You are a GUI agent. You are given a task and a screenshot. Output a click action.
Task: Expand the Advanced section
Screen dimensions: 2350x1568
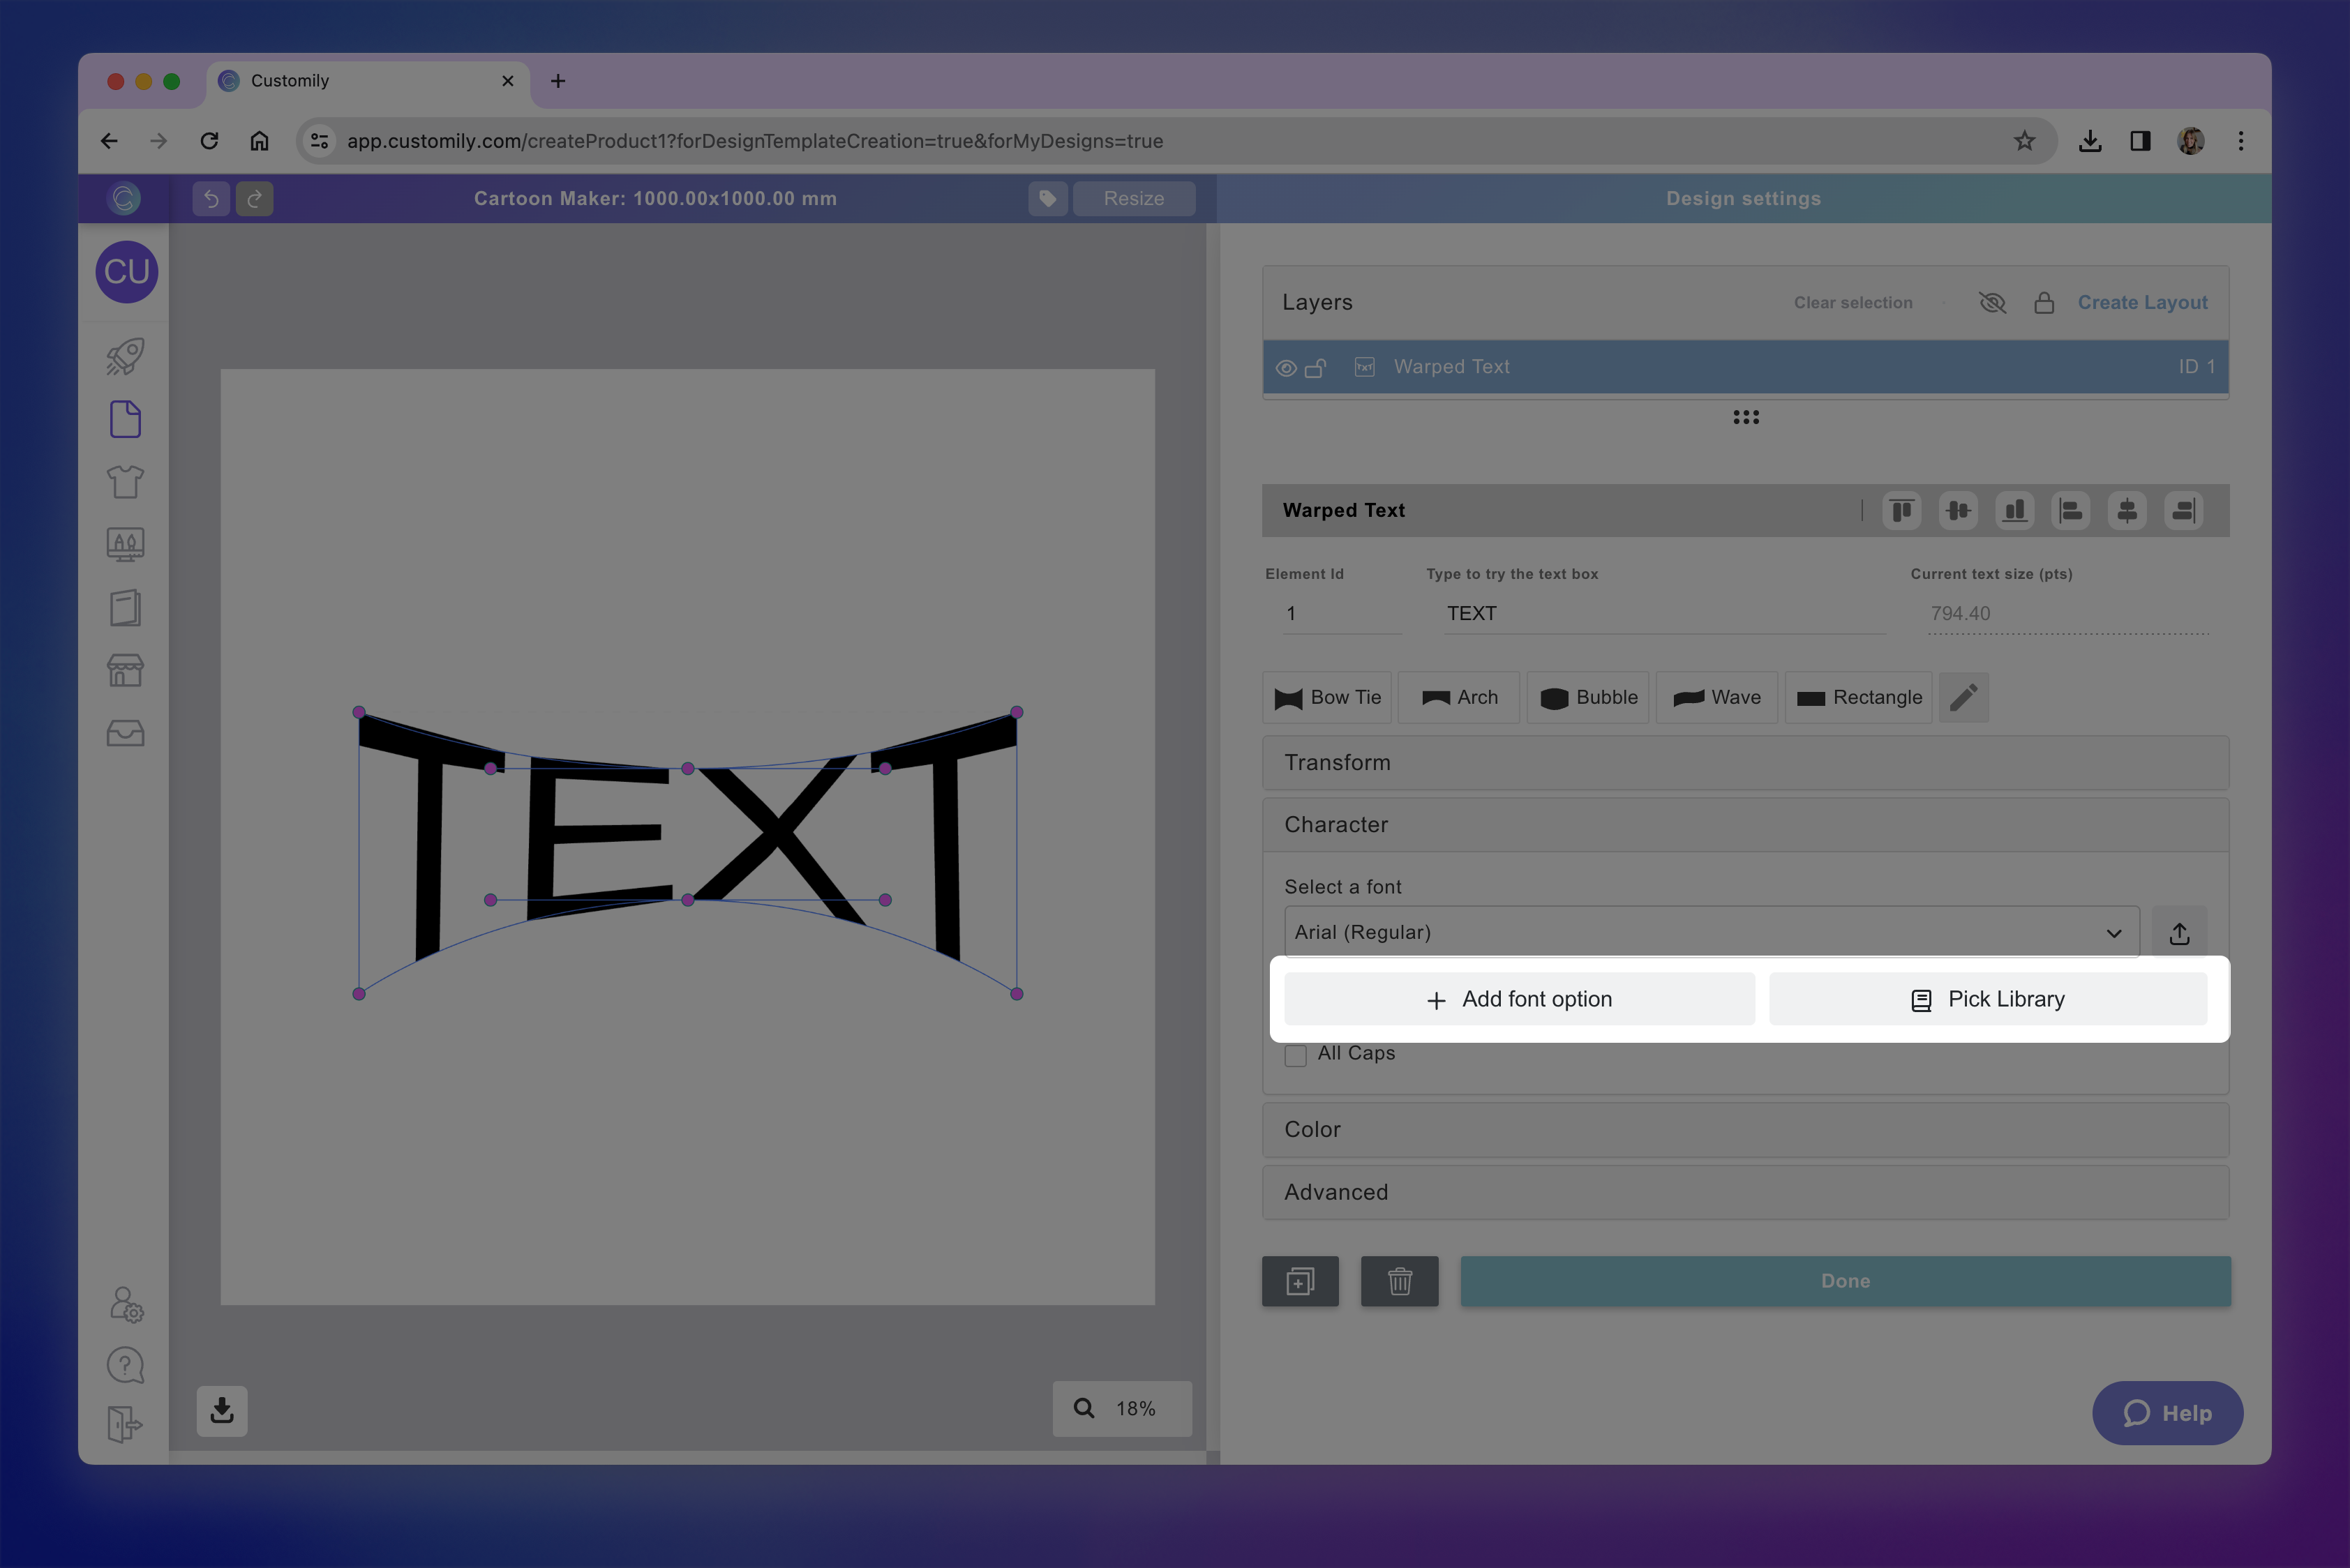click(x=1745, y=1192)
